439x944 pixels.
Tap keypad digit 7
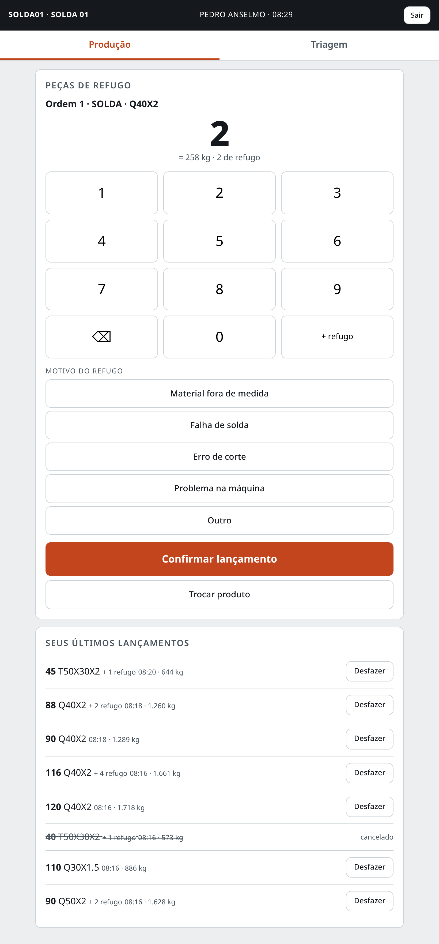(x=101, y=289)
